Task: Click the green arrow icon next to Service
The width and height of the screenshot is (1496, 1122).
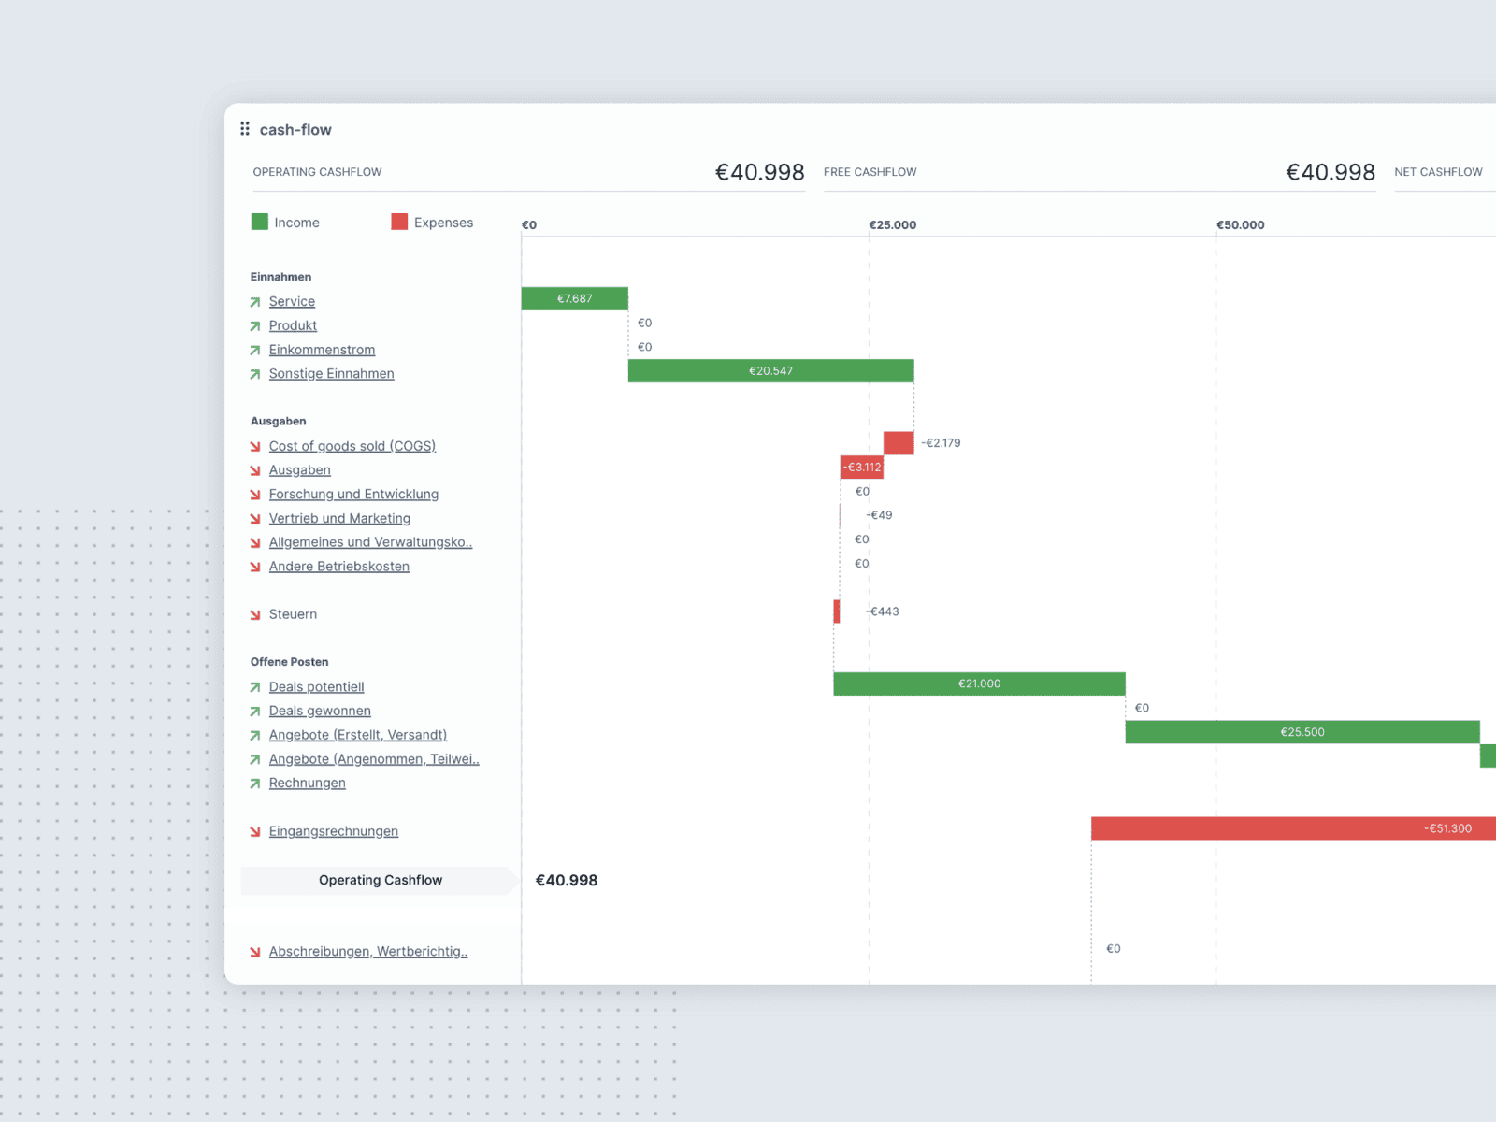Action: pyautogui.click(x=255, y=302)
